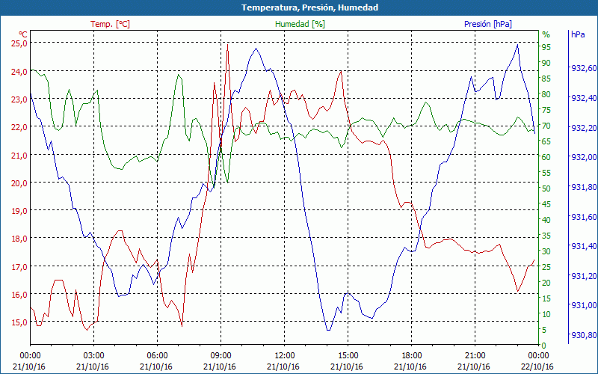Click the 45 tick on humidity axis
This screenshot has width=598, height=374.
point(546,203)
